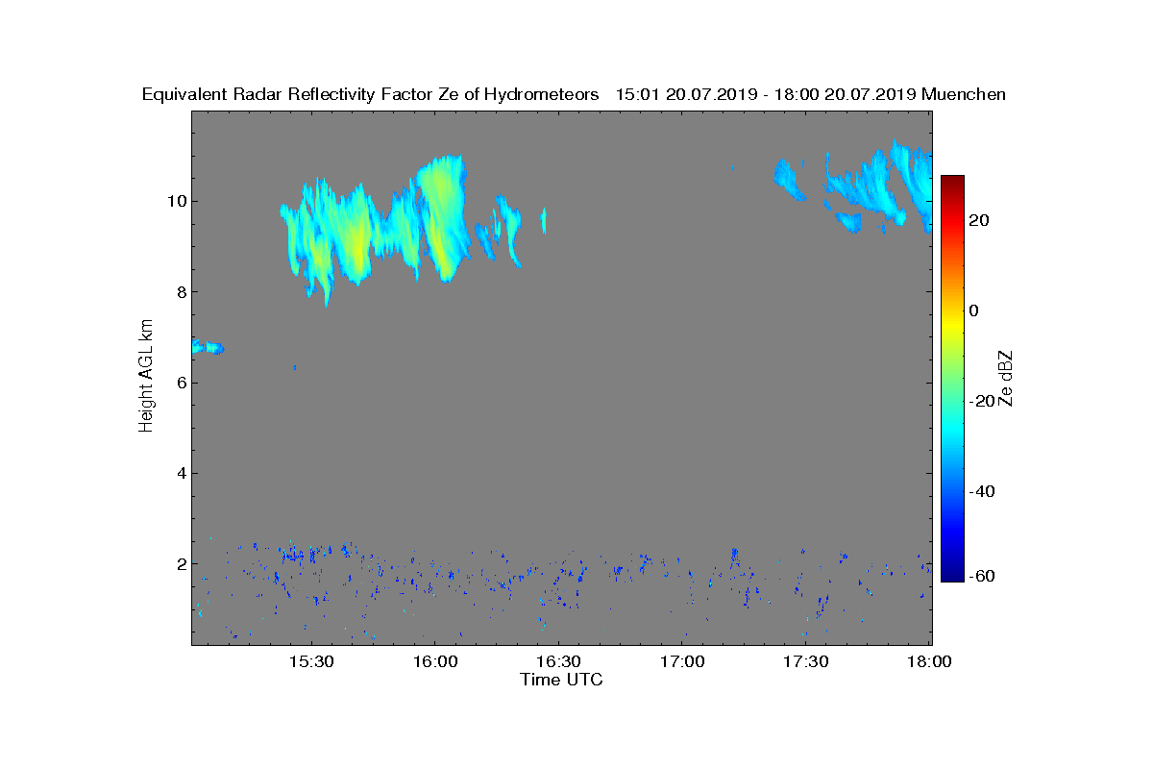Click the height tick label 8
This screenshot has width=1153, height=769.
(x=181, y=292)
